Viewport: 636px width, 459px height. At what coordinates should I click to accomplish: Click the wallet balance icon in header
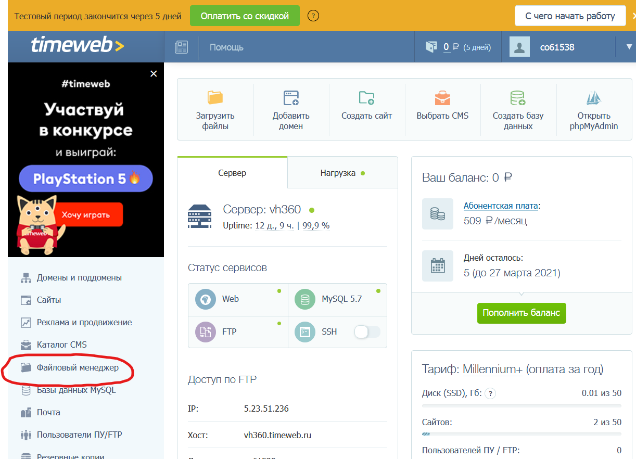click(x=430, y=47)
